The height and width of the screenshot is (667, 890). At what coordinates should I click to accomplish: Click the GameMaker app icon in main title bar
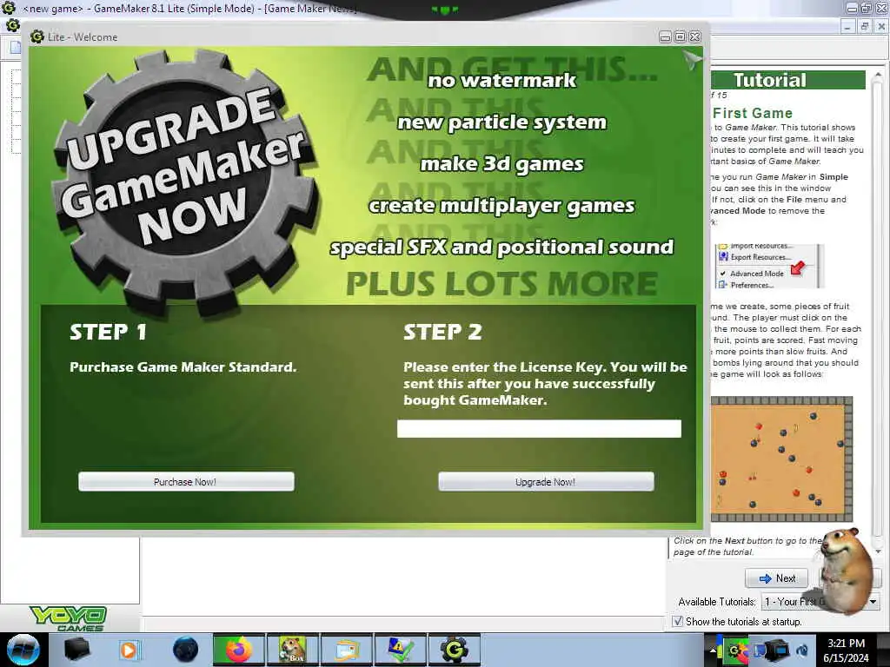point(8,7)
